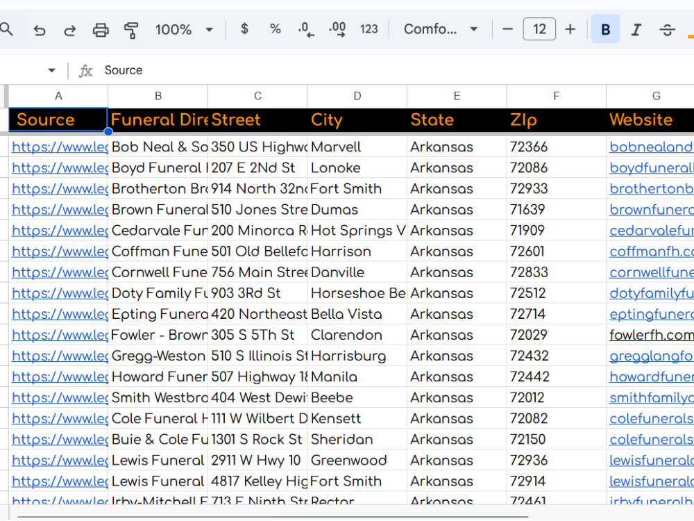Viewport: 694px width, 521px height.
Task: Undo the last action
Action: 40,30
